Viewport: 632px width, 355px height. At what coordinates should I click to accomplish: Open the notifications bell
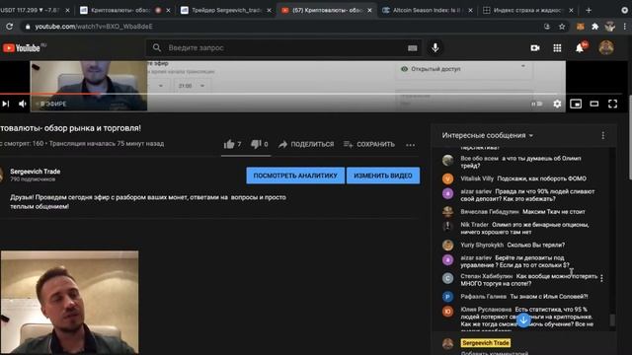pyautogui.click(x=580, y=48)
